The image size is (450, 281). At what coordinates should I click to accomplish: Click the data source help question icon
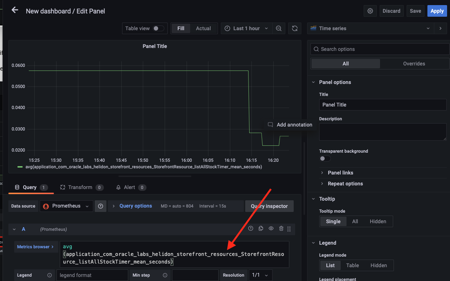(101, 206)
